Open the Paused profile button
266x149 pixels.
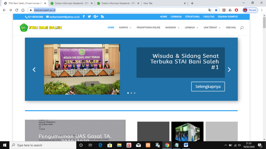point(250,10)
